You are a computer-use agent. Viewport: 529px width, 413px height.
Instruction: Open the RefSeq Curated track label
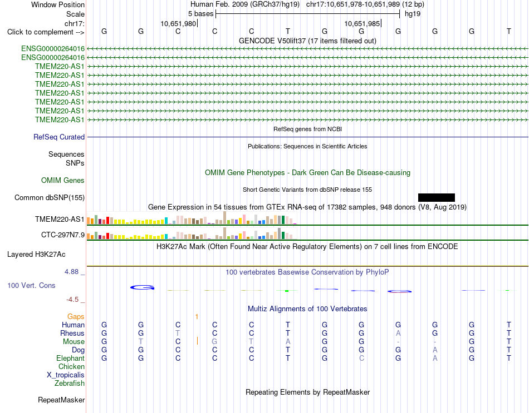(59, 137)
